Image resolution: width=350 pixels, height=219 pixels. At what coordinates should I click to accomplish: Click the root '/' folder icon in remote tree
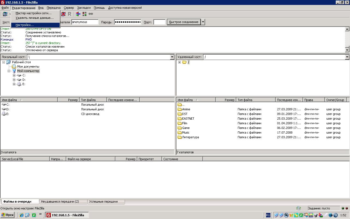pos(185,62)
